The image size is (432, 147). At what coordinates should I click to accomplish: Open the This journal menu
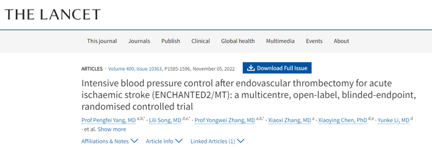102,41
